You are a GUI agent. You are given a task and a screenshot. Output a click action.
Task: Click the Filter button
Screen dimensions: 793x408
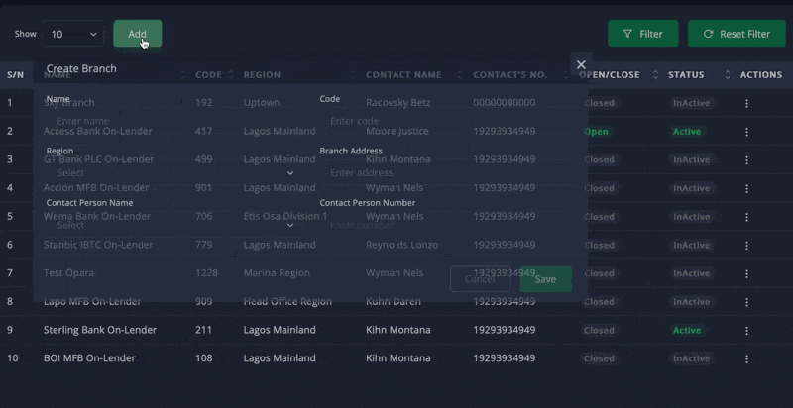tap(642, 34)
